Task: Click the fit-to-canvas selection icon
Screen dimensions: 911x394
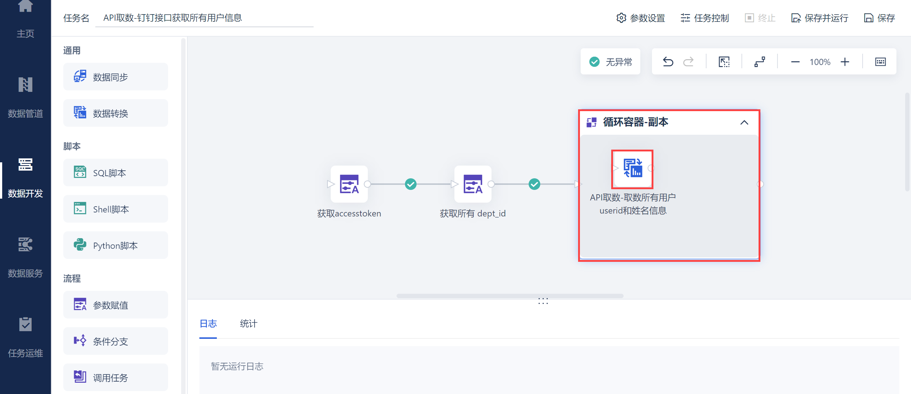Action: (724, 62)
